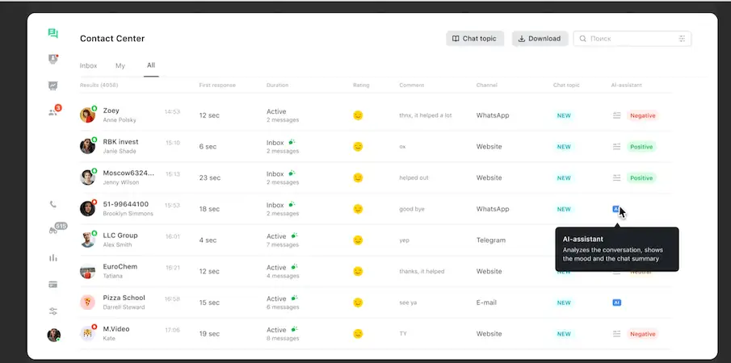Switch to the My tab
Image resolution: width=731 pixels, height=363 pixels.
click(x=120, y=65)
